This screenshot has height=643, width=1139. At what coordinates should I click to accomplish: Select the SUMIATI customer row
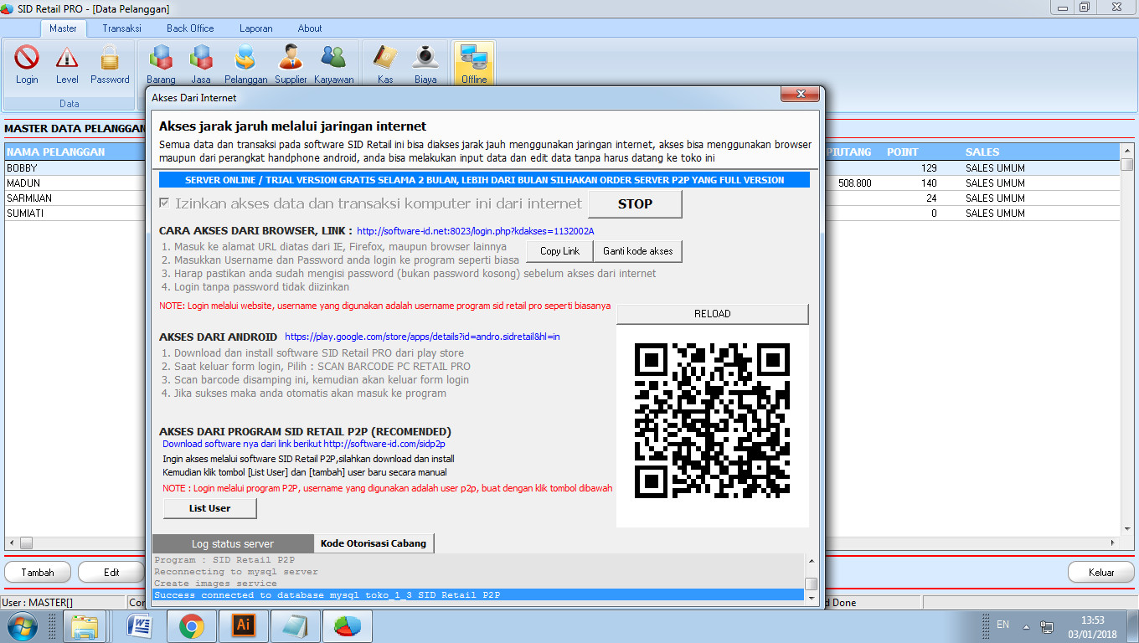75,213
